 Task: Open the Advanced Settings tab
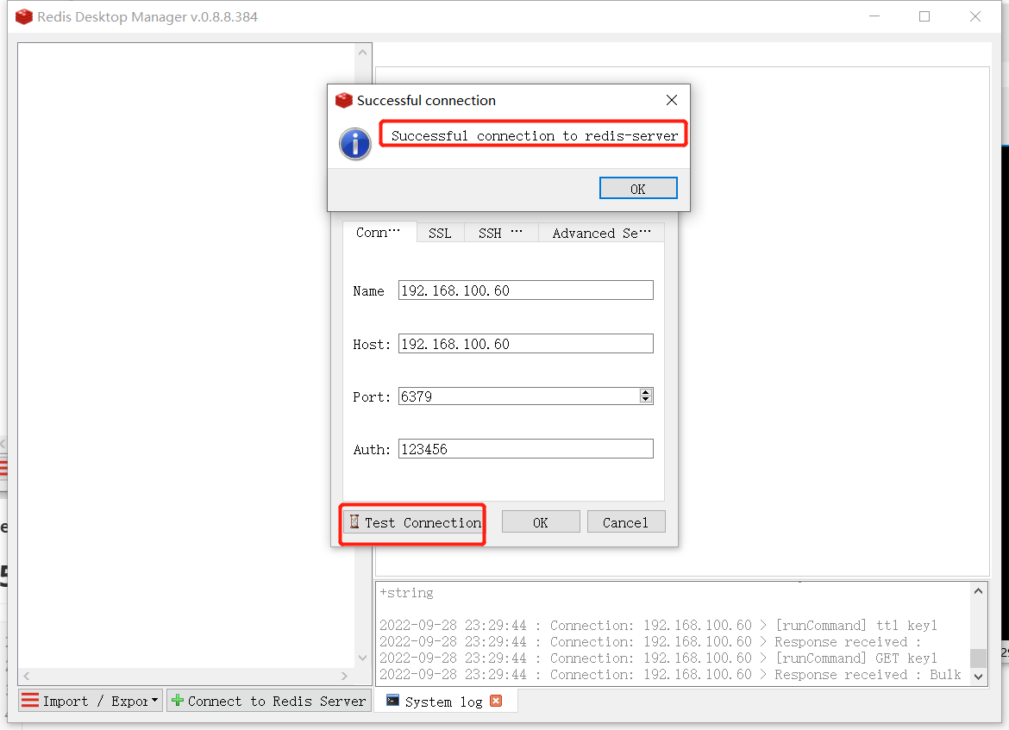point(601,233)
